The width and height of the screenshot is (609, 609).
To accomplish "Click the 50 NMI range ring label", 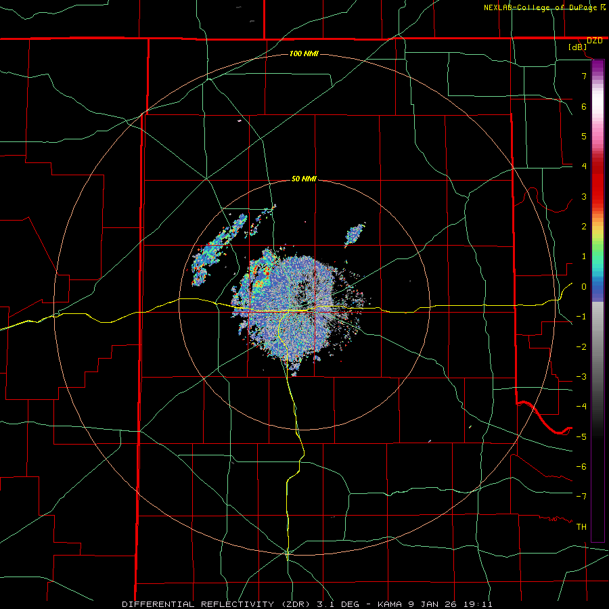I will [304, 179].
